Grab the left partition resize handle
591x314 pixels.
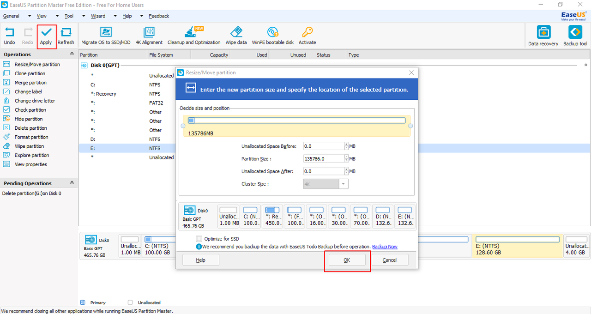[x=183, y=126]
